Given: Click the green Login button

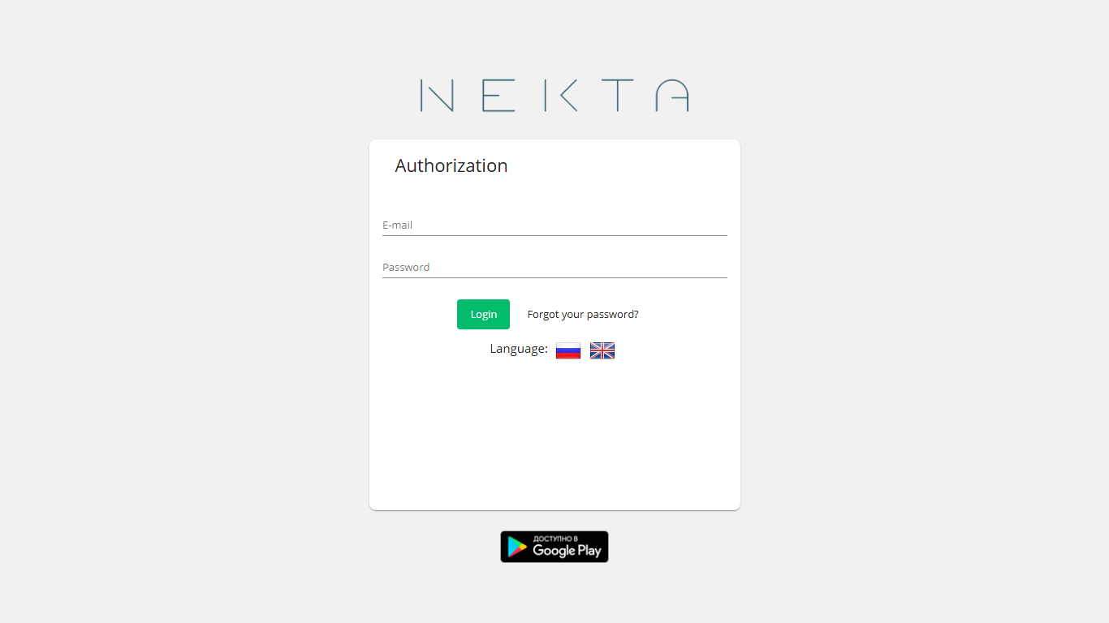Looking at the screenshot, I should (x=483, y=314).
